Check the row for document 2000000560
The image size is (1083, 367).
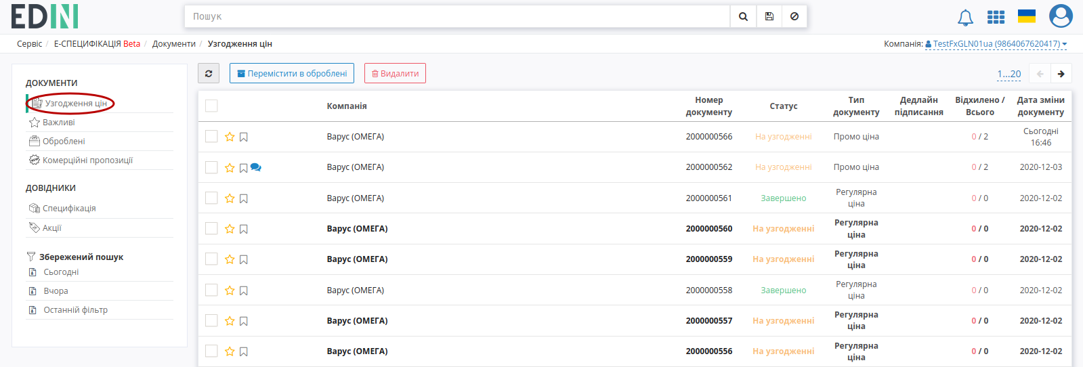211,229
